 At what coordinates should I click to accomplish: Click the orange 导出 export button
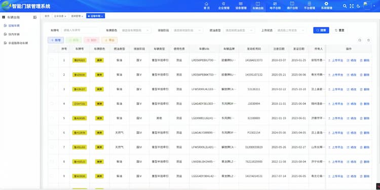109,40
